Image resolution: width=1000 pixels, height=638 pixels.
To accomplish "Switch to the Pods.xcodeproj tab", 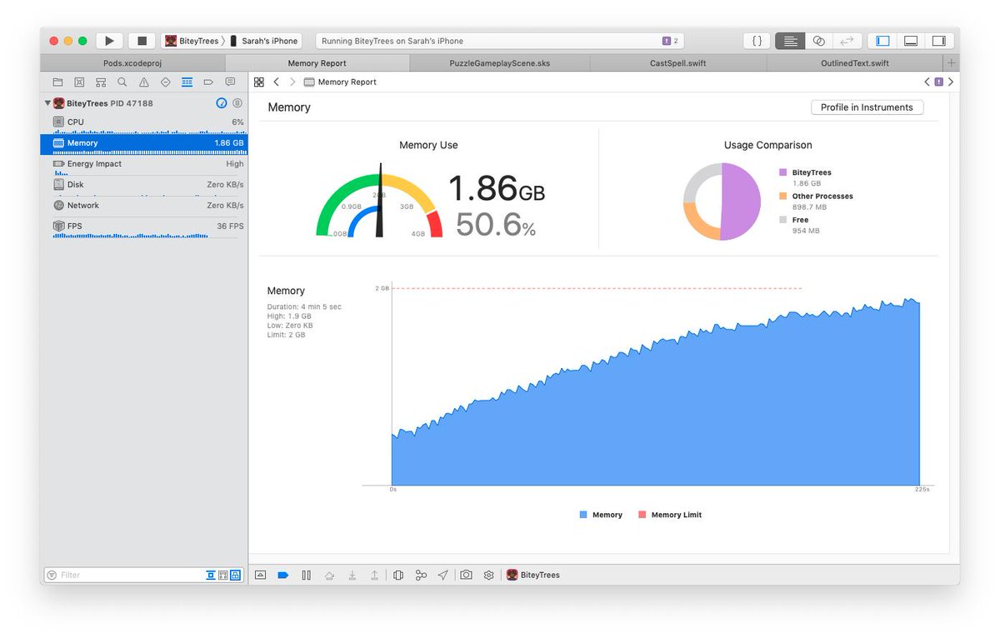I will tap(132, 63).
